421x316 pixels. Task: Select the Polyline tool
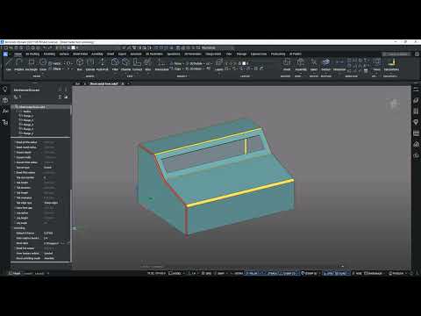tap(19, 65)
